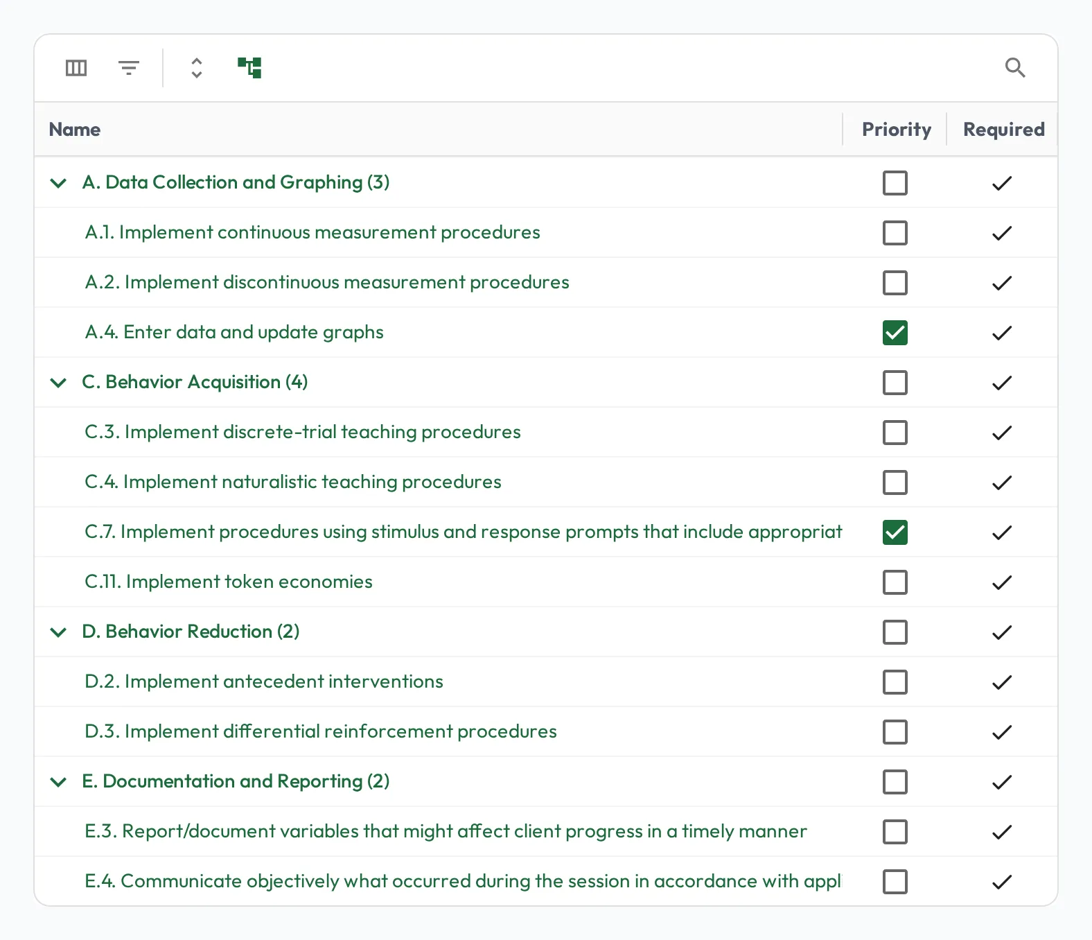Check Priority for A.2. discontinuous measurement procedures
The height and width of the screenshot is (940, 1092).
click(x=895, y=283)
